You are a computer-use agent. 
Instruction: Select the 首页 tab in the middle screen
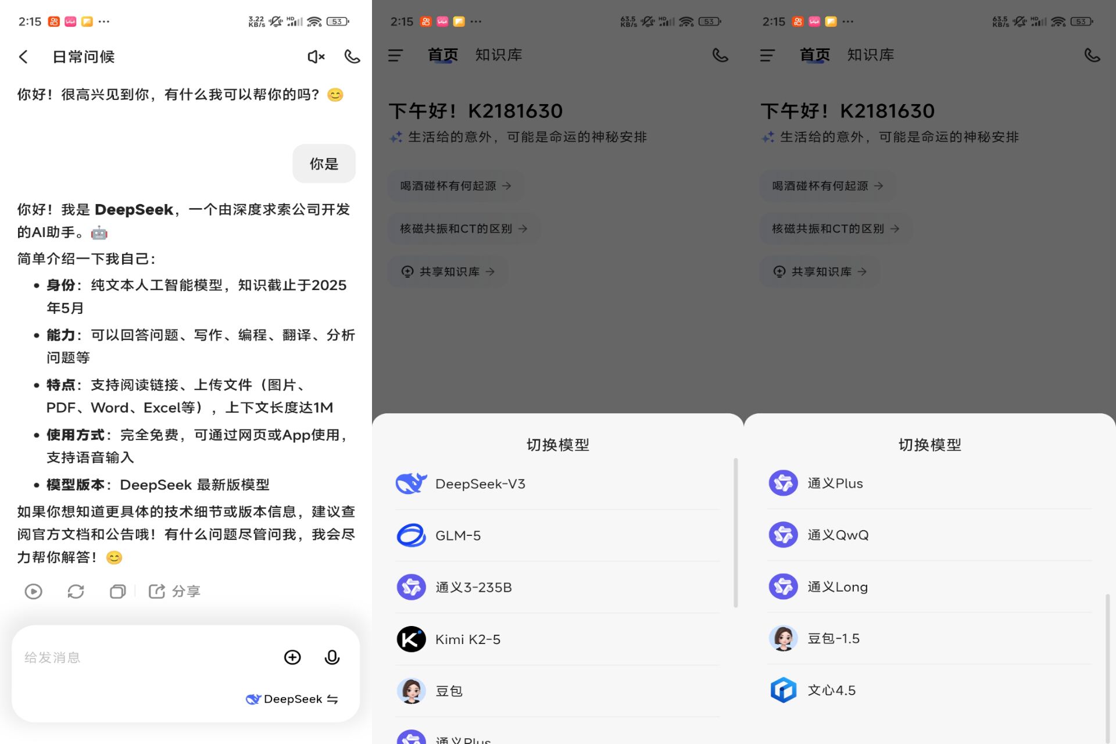click(x=443, y=55)
